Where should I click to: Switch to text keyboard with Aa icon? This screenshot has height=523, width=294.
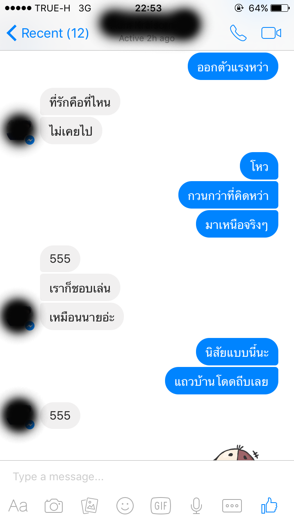pos(18,506)
